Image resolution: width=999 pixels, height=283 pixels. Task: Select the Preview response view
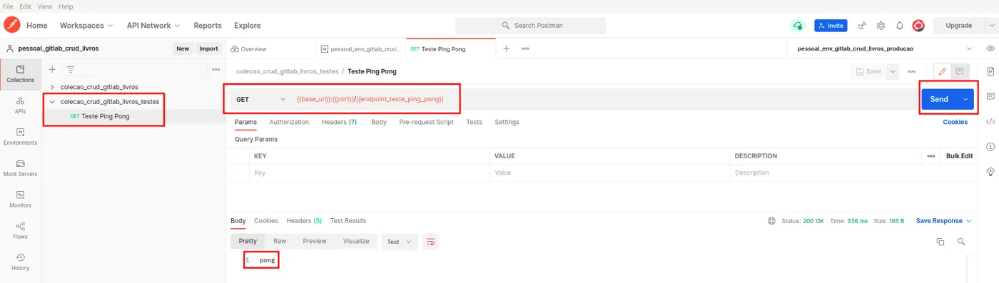pos(314,241)
